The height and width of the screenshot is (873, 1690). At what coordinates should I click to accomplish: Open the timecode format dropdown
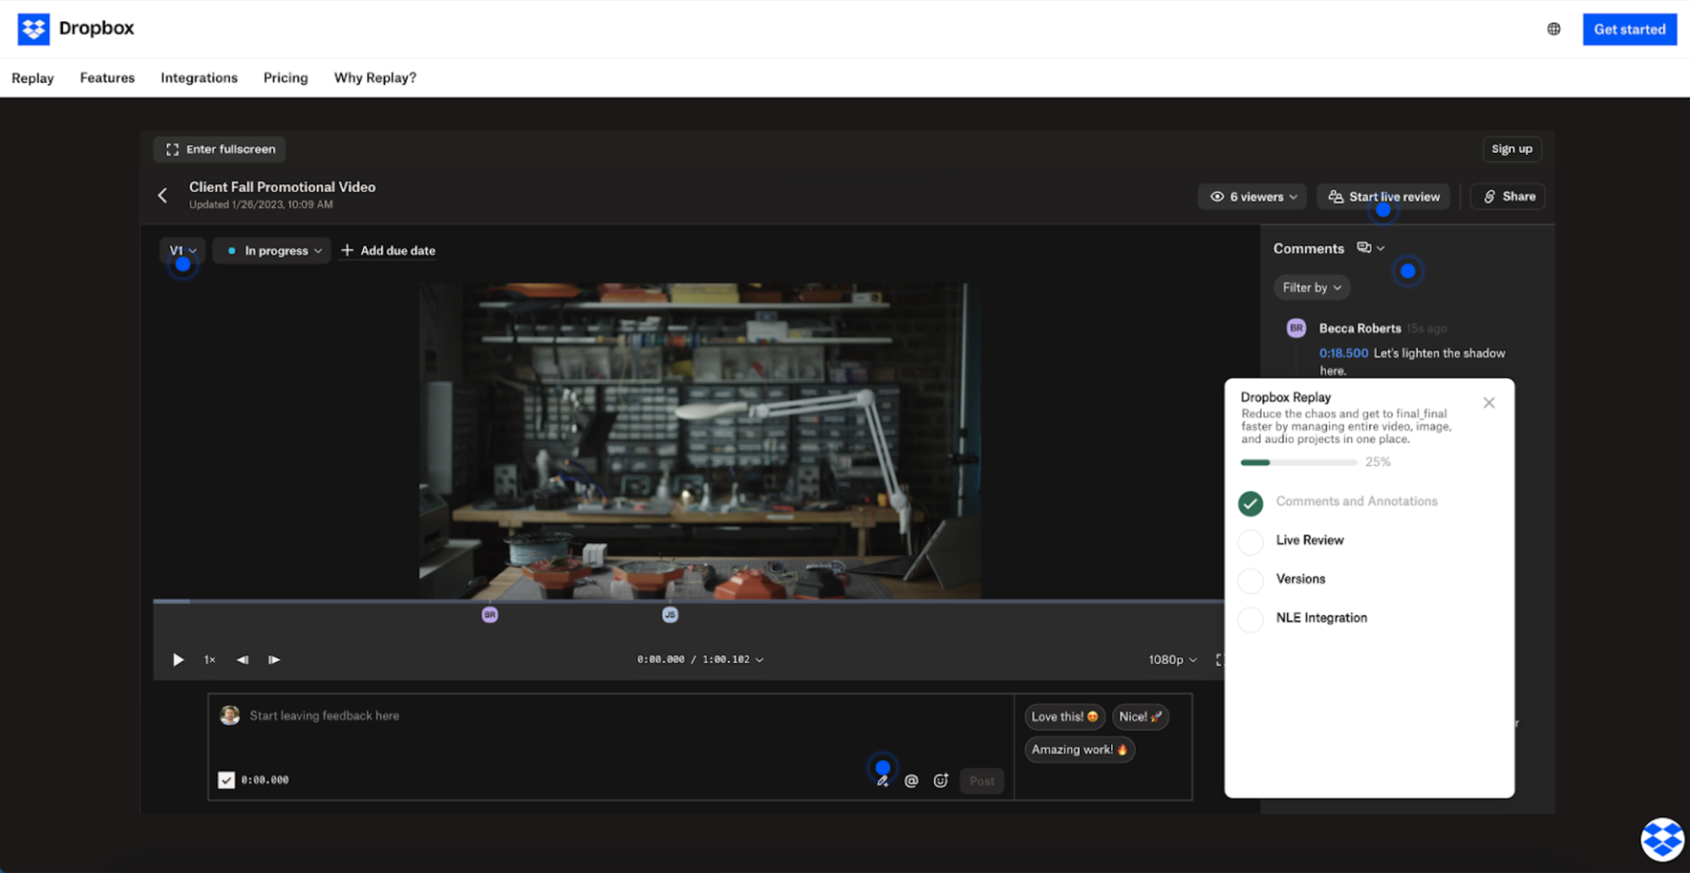(701, 659)
